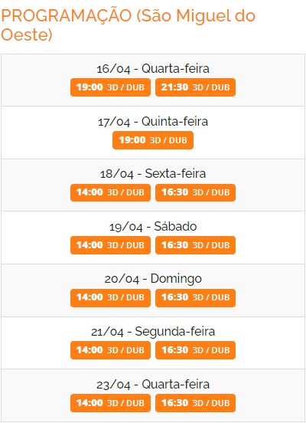
Task: Pick the 14:00 session on 18/04 Sexta-feira
Action: pos(110,192)
